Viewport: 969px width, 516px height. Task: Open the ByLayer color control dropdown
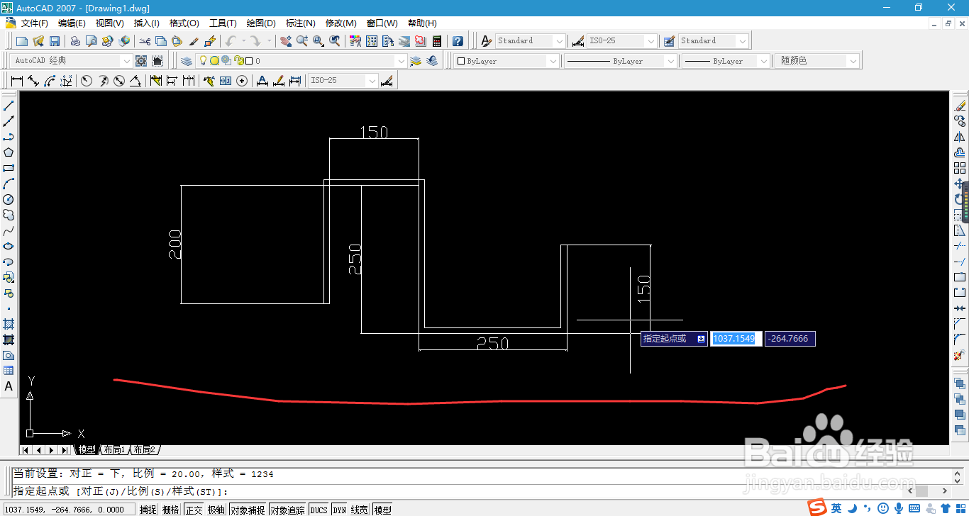(x=553, y=61)
